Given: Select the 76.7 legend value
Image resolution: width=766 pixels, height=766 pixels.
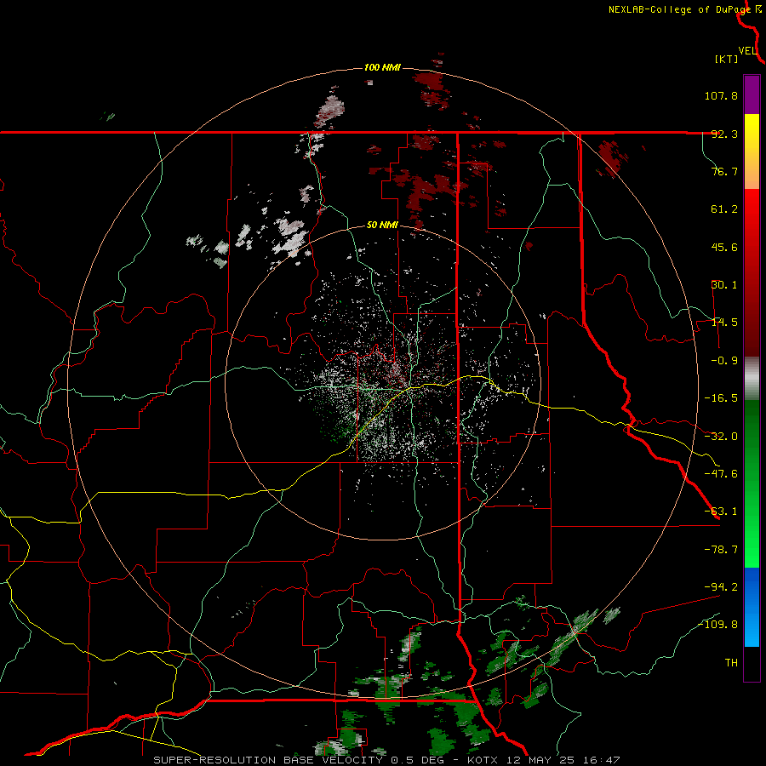Looking at the screenshot, I should pyautogui.click(x=724, y=171).
